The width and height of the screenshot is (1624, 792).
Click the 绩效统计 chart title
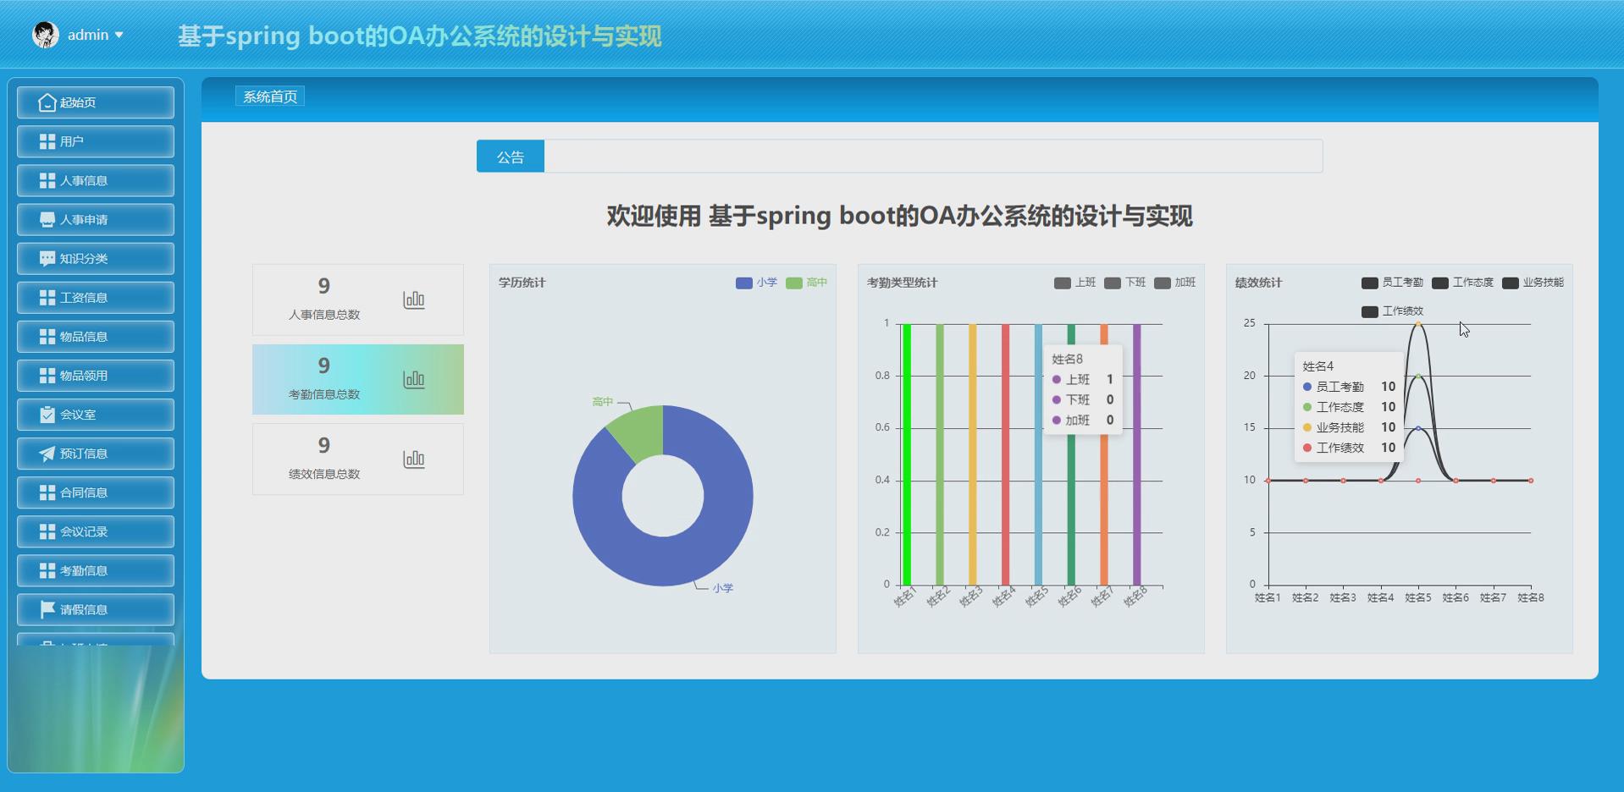[x=1258, y=283]
